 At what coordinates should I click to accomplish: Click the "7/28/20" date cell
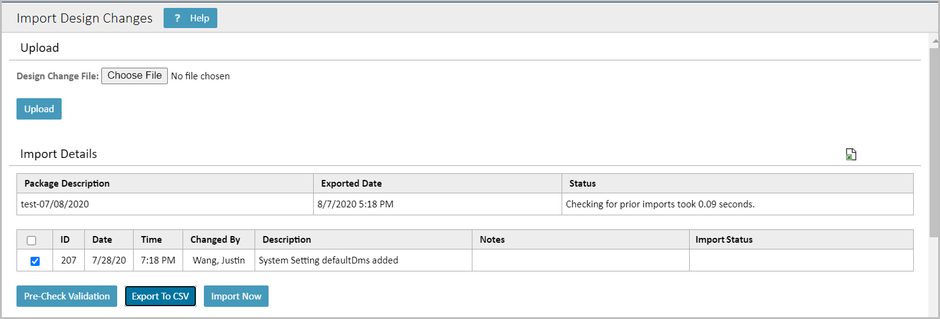(109, 260)
